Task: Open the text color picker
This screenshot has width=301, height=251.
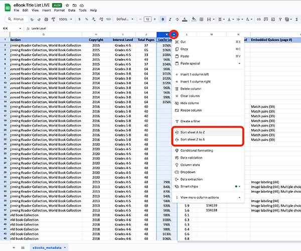Action: click(x=185, y=19)
